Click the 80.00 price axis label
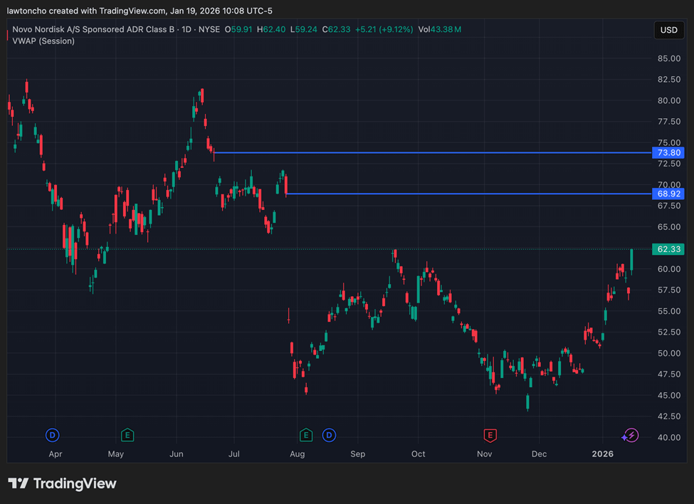The width and height of the screenshot is (694, 504). pos(669,100)
